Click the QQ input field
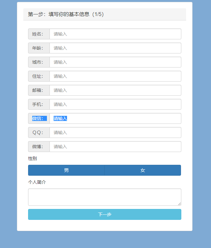 115,132
